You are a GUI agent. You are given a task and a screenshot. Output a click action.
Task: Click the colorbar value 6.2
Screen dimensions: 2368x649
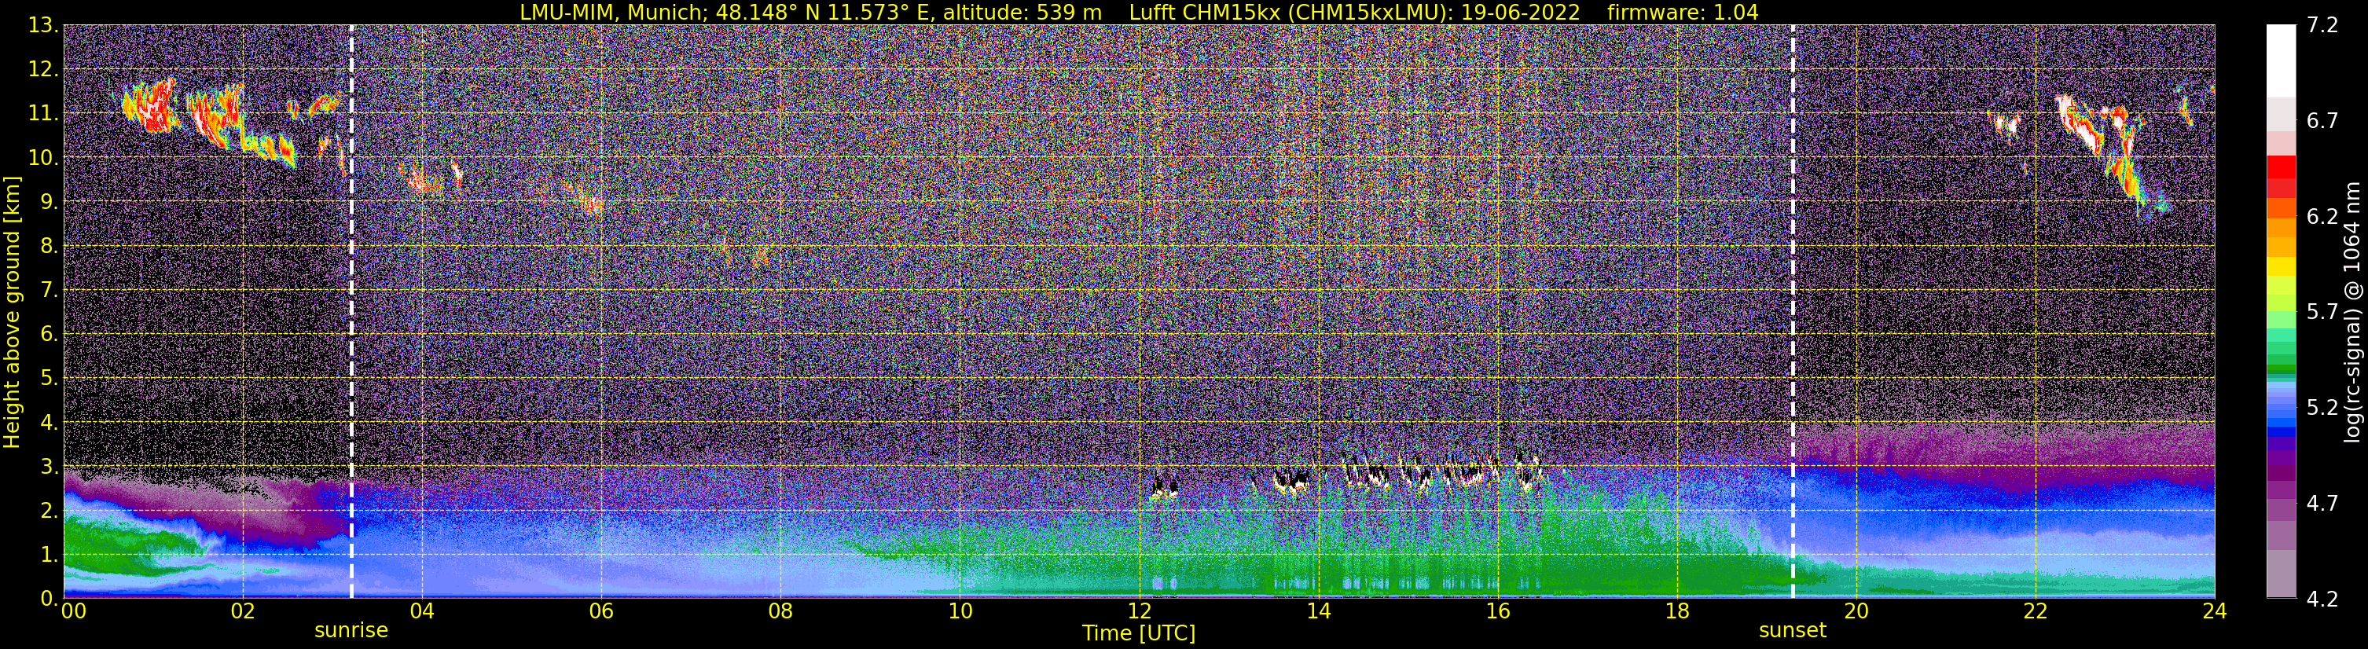pyautogui.click(x=2322, y=217)
